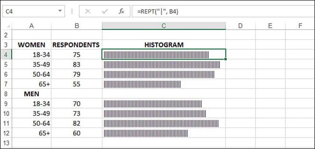Click the HISTOGRAM header cell

(x=164, y=45)
